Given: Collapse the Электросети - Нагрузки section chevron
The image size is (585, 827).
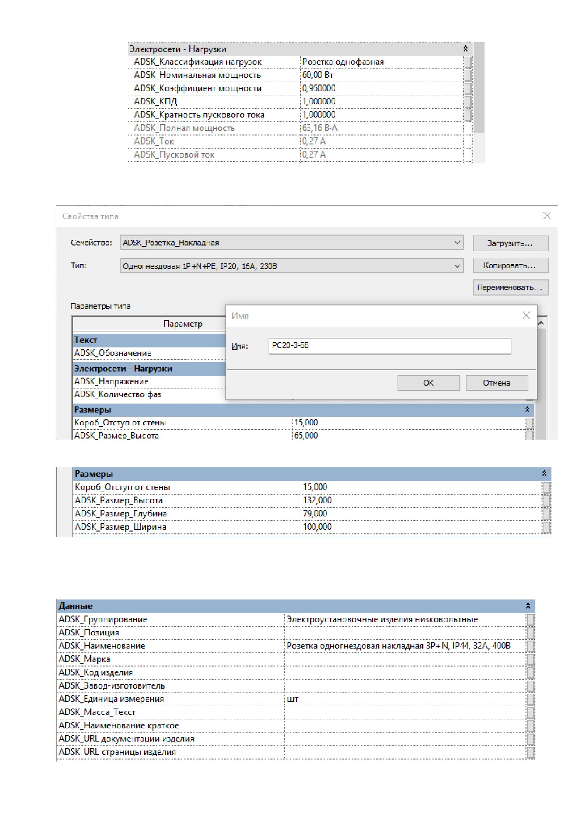Looking at the screenshot, I should 466,49.
